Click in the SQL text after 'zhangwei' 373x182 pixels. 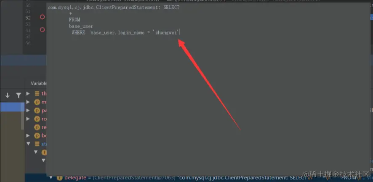[x=180, y=32]
